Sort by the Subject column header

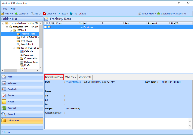[89, 23]
